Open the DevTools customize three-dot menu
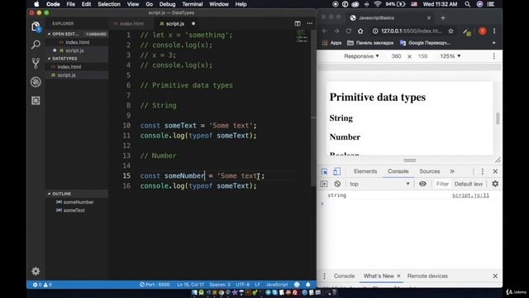The image size is (529, 298). (482, 171)
